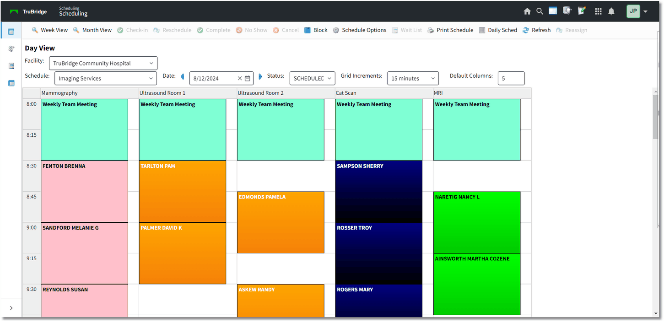
Task: Click the Check-in toolbar button
Action: 132,30
